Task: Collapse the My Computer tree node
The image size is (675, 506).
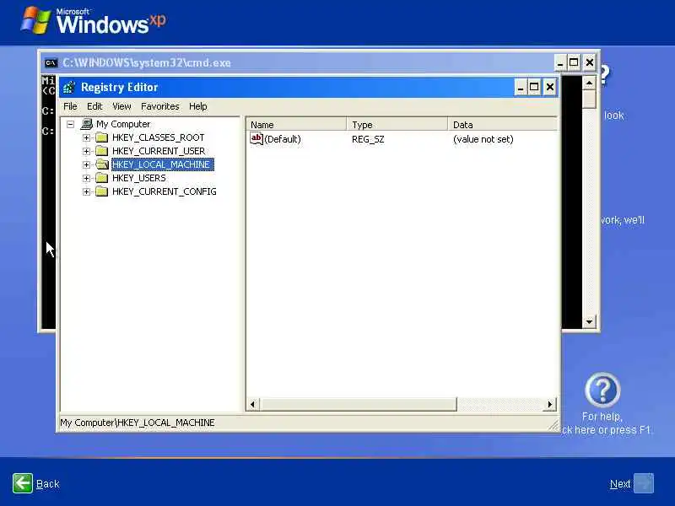Action: [x=70, y=124]
